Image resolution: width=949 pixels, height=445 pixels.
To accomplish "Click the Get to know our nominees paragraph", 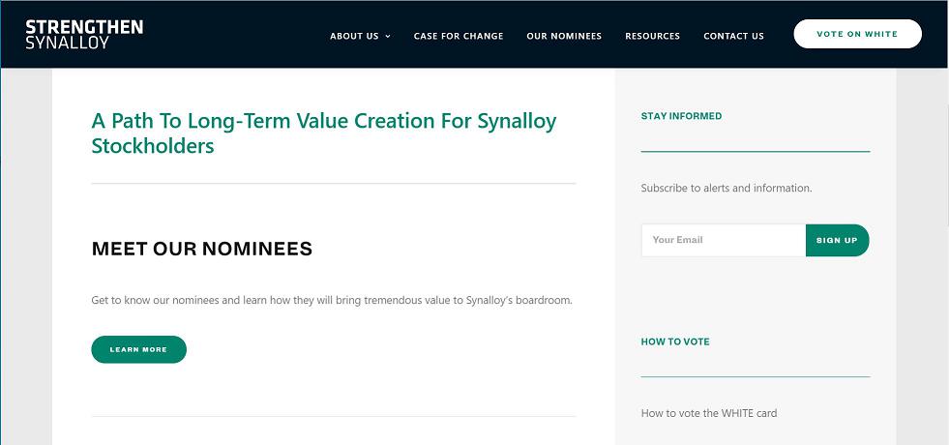I will pos(332,300).
